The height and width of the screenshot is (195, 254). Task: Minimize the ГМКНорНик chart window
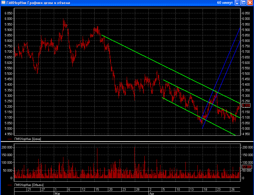click(x=237, y=3)
